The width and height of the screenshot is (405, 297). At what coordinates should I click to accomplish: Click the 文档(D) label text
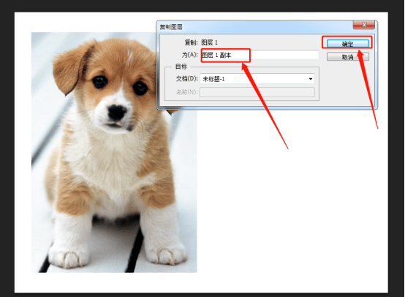point(187,78)
